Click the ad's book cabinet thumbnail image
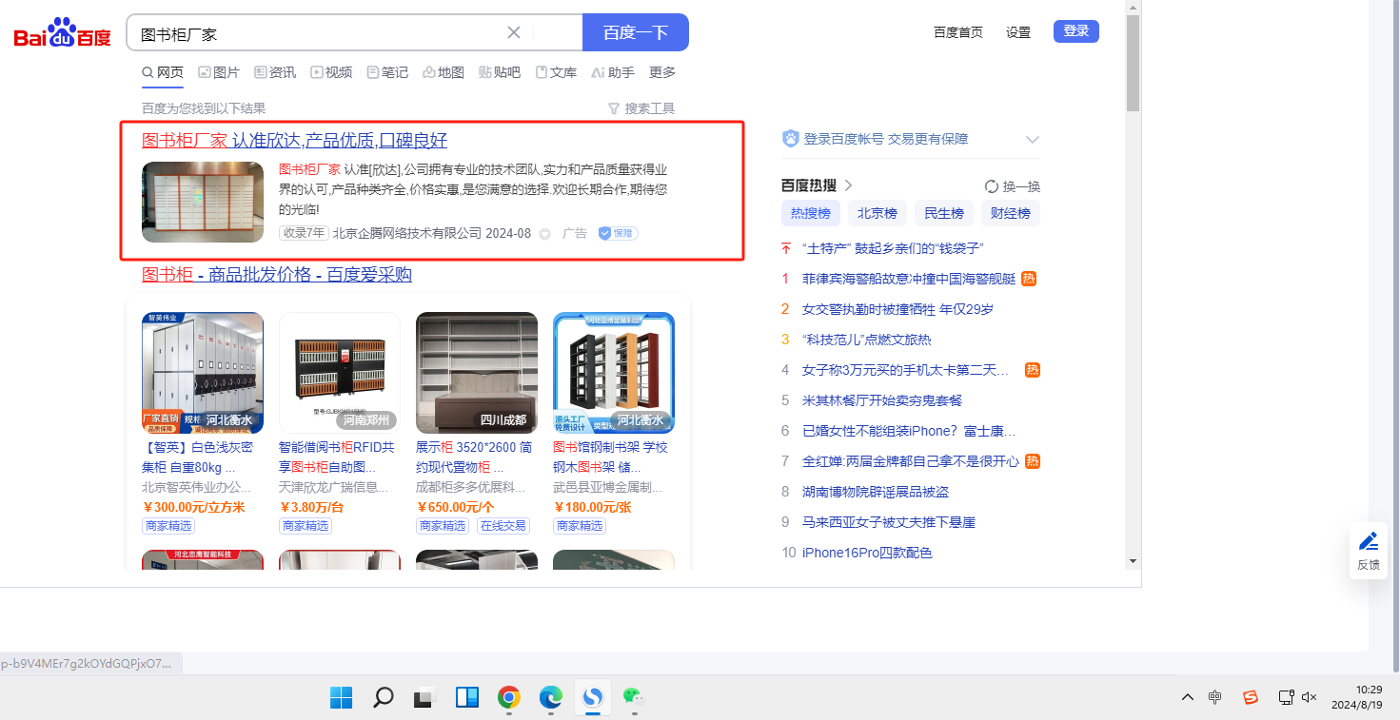This screenshot has height=720, width=1400. coord(203,202)
